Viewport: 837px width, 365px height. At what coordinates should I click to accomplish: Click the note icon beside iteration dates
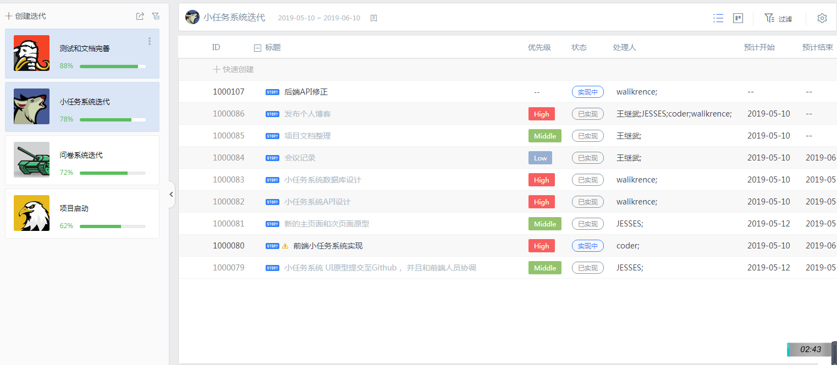(373, 18)
